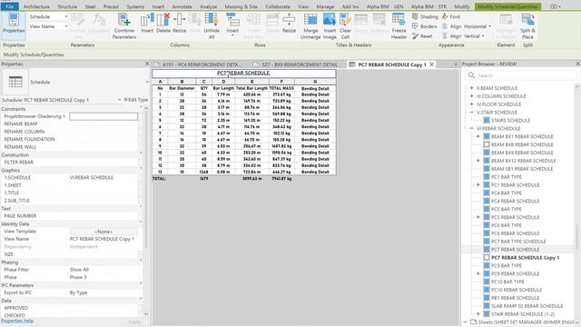Click Unhide All columns icon
Viewport: 581px width, 327px height.
212,19
